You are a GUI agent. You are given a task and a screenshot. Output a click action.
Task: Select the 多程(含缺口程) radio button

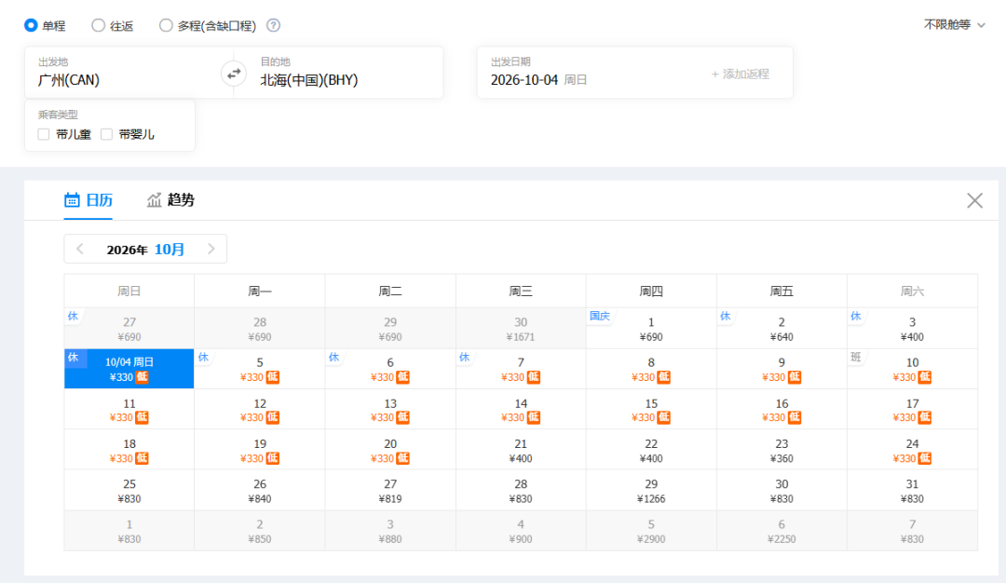coord(166,25)
